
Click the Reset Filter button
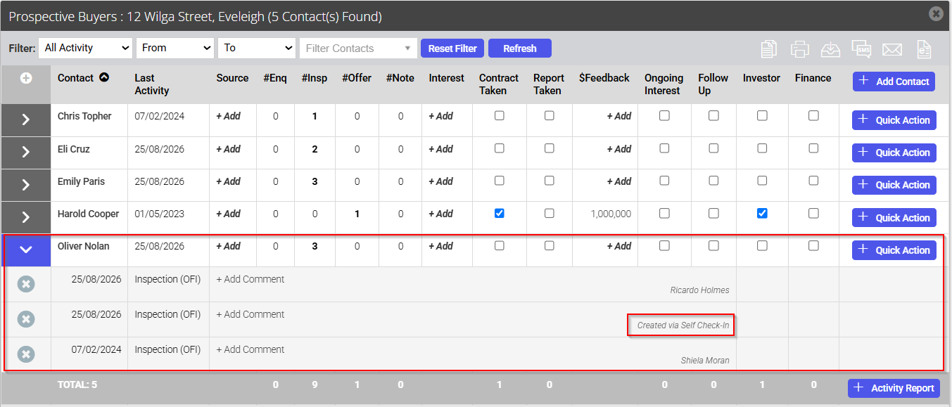[x=452, y=49]
